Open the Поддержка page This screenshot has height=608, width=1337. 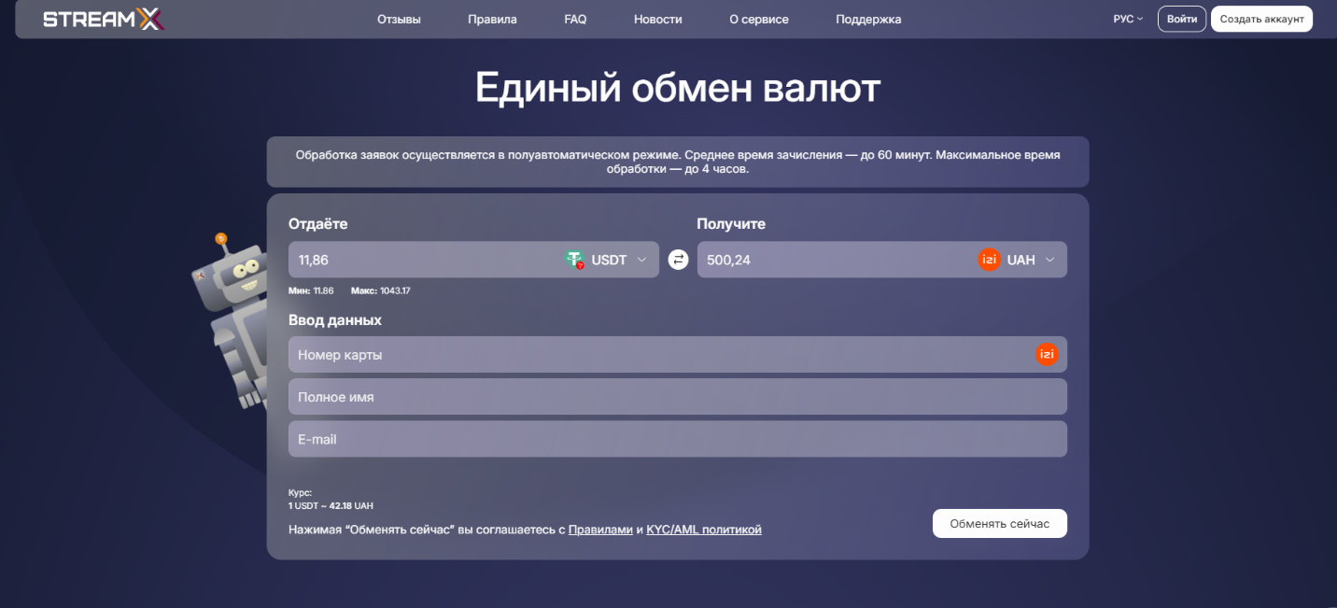[867, 18]
